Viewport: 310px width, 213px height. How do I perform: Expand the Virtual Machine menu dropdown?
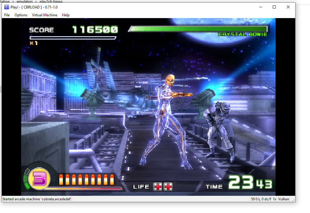pos(44,15)
